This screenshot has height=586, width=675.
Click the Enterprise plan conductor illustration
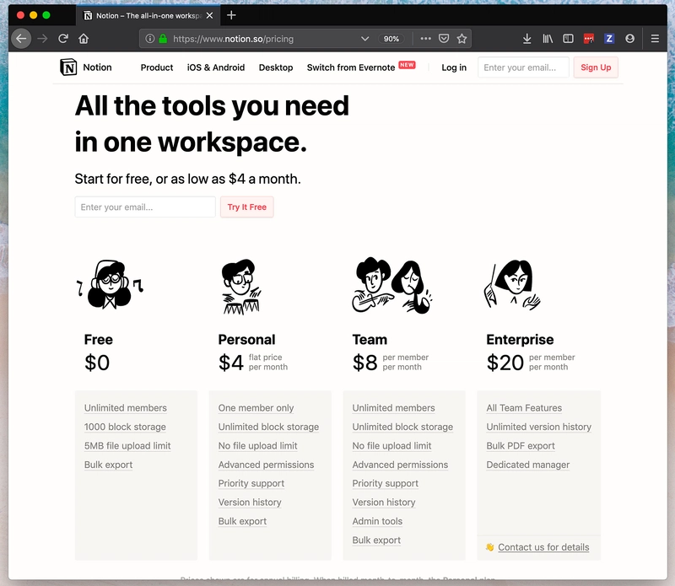pos(512,285)
